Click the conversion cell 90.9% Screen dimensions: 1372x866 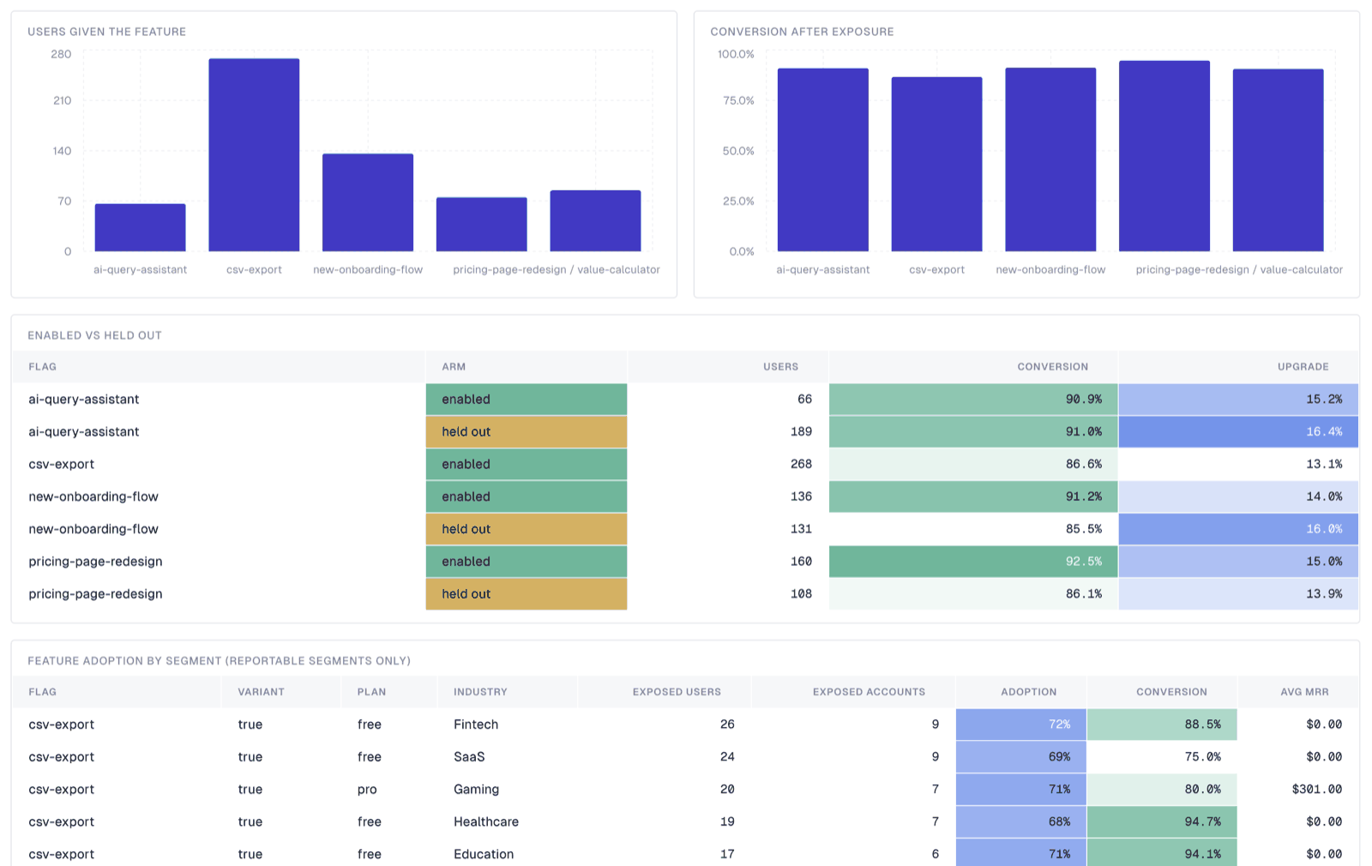tap(973, 400)
